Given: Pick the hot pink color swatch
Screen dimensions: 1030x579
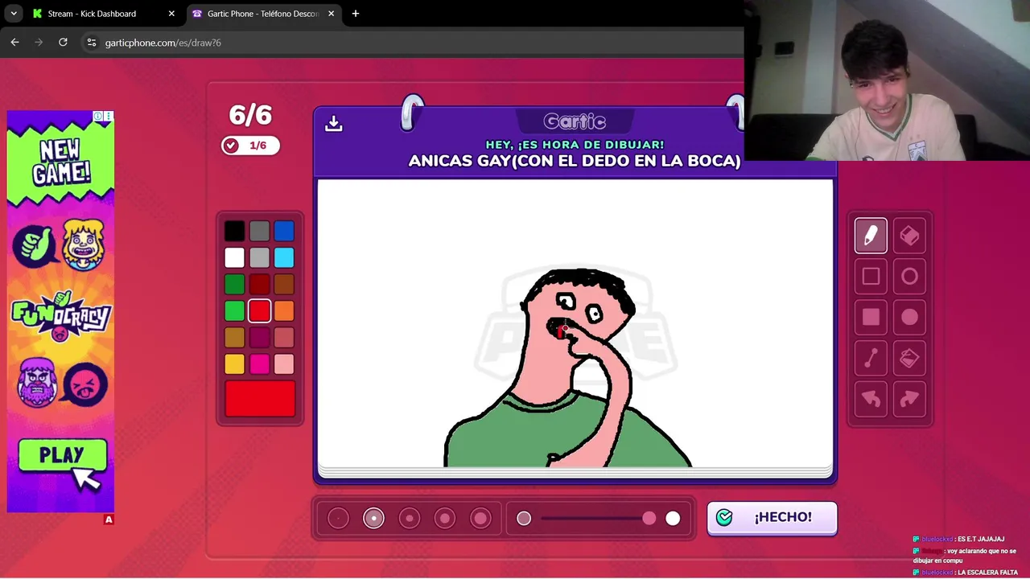Looking at the screenshot, I should point(259,364).
